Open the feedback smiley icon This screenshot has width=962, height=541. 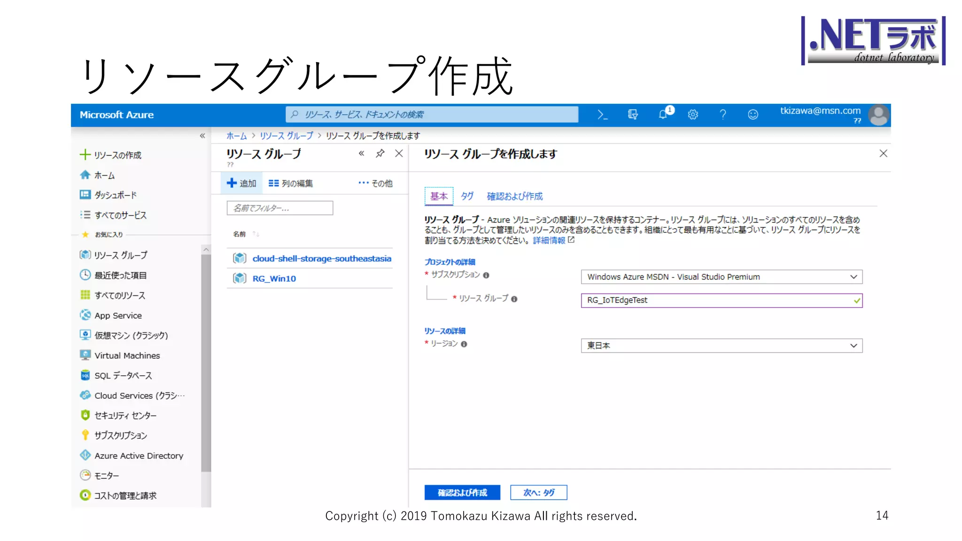click(753, 115)
